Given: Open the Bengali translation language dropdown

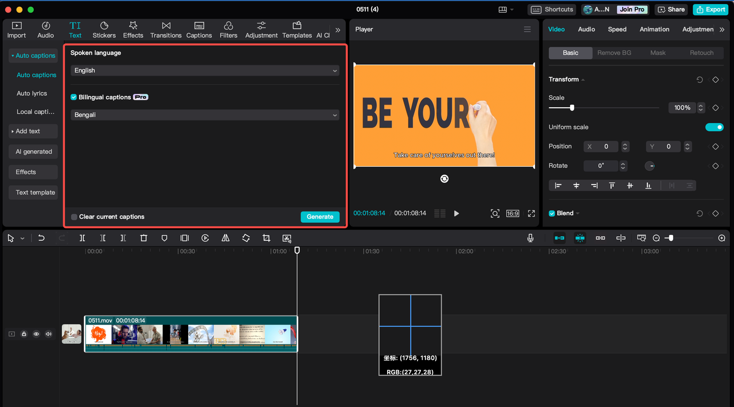Looking at the screenshot, I should [x=205, y=115].
